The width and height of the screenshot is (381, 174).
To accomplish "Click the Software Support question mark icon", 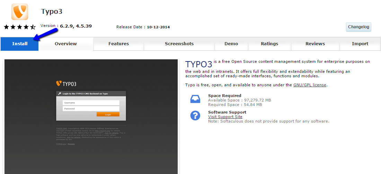I will click(195, 116).
